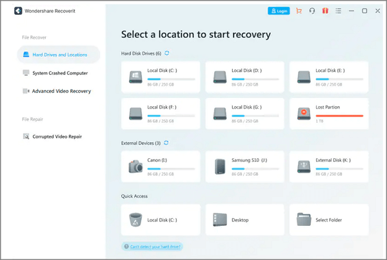Click the headset support icon

click(312, 11)
